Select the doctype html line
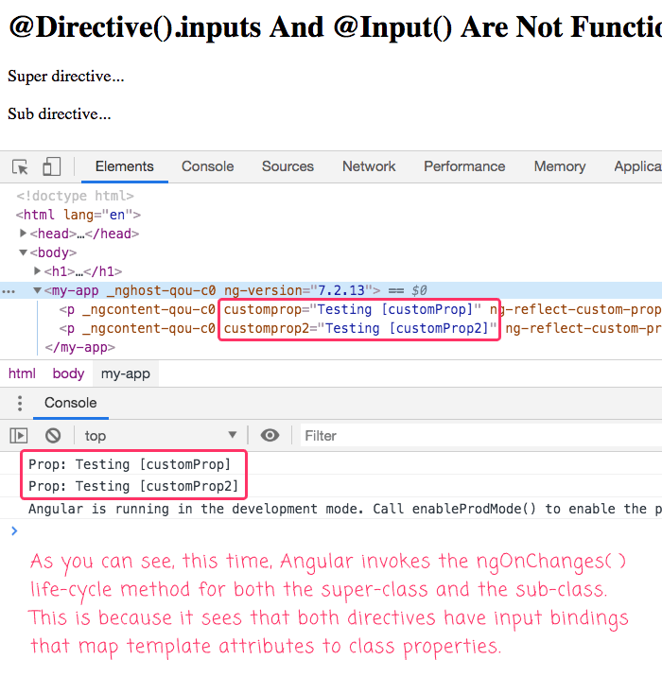The height and width of the screenshot is (677, 662). point(75,196)
